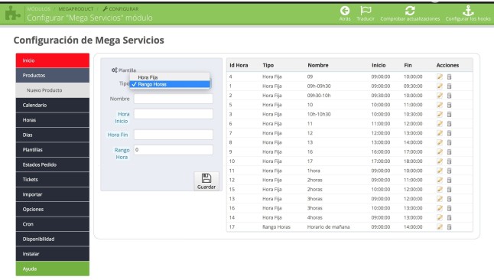494x280 pixels.
Task: Edit hour row with Id 4
Action: (440, 77)
